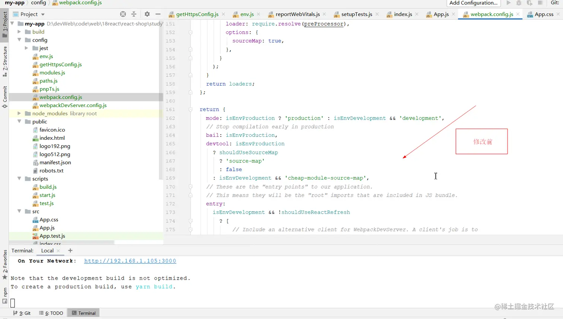The image size is (563, 319).
Task: Select the Local terminal tab
Action: (47, 251)
